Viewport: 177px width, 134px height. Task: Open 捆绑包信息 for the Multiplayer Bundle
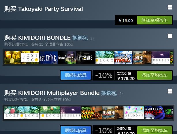pyautogui.click(x=76, y=130)
